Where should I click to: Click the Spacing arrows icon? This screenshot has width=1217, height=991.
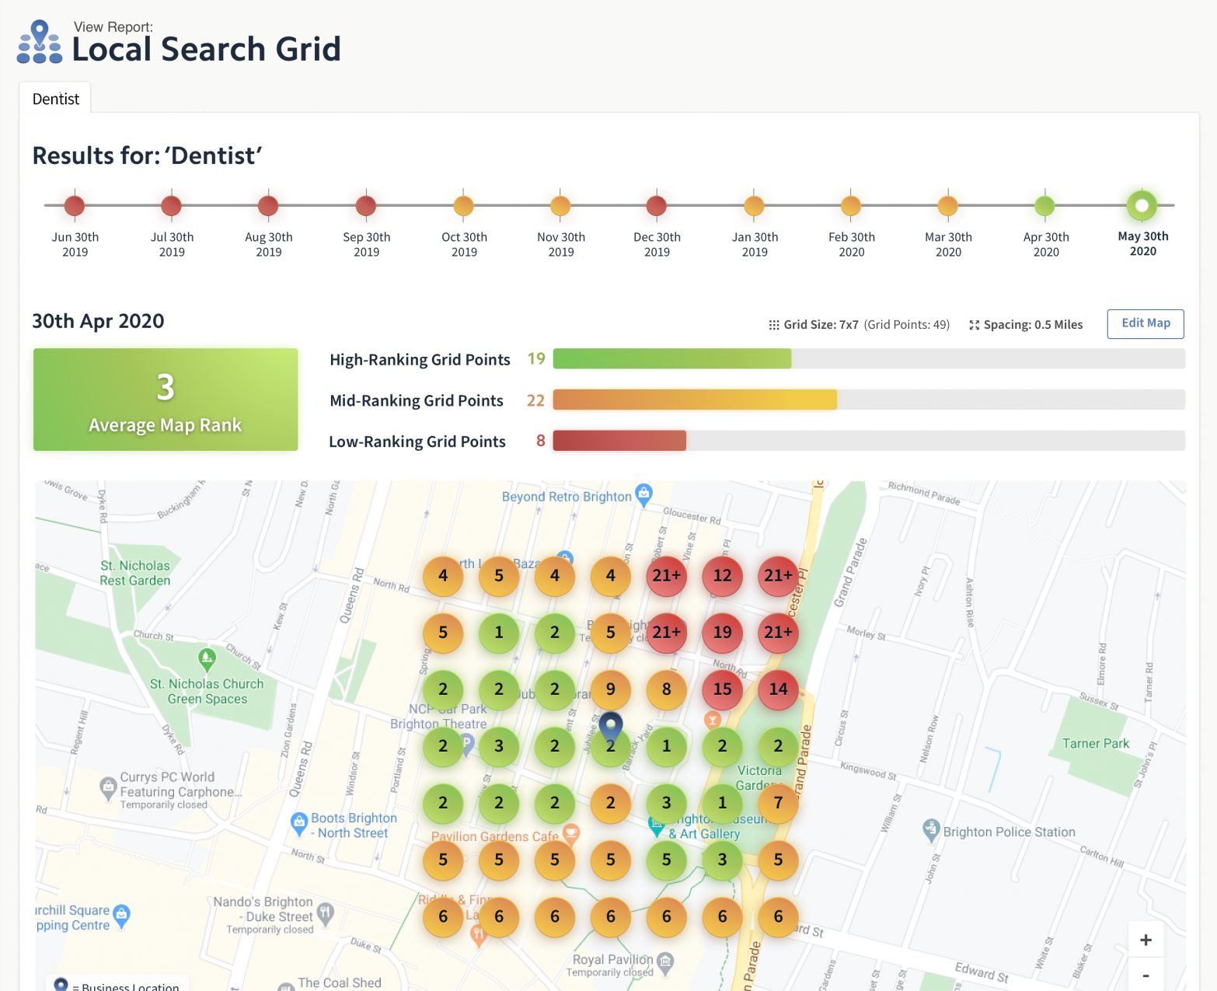pyautogui.click(x=974, y=325)
